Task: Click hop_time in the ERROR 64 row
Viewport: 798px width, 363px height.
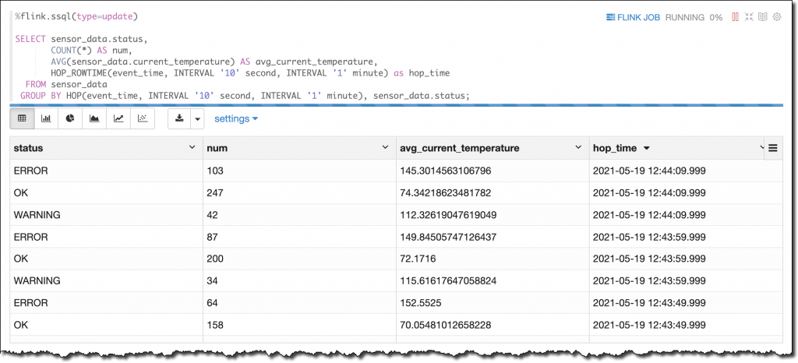Action: (649, 302)
